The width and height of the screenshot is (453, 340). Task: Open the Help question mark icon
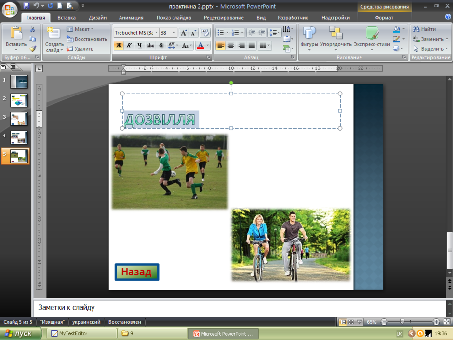448,17
